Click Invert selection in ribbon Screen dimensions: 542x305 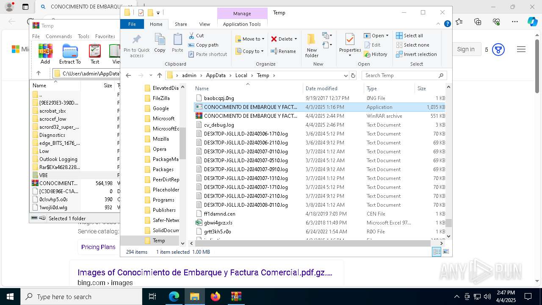416,54
